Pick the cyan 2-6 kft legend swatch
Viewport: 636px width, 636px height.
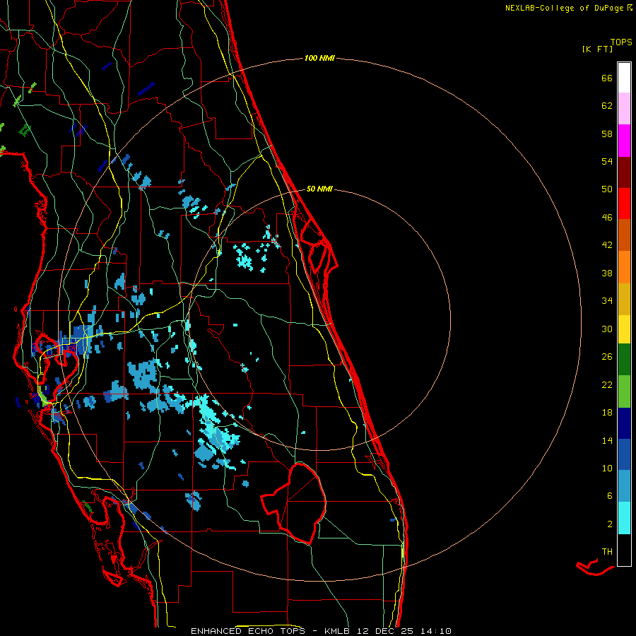pyautogui.click(x=624, y=518)
